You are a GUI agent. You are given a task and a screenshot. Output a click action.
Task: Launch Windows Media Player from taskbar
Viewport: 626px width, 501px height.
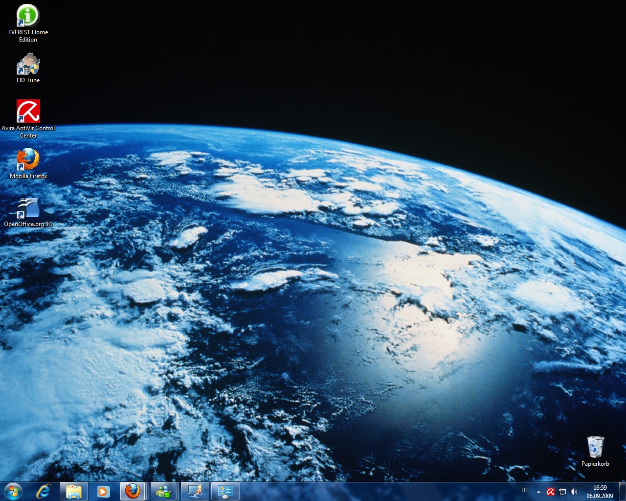point(103,491)
